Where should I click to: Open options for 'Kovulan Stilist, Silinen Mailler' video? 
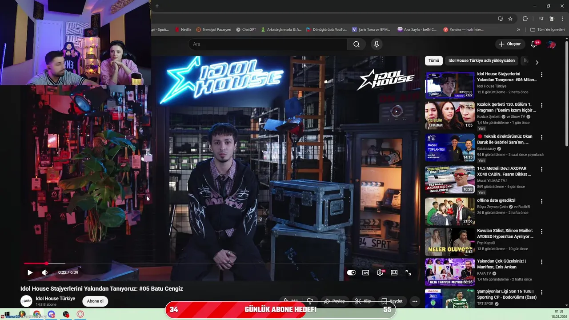click(x=541, y=232)
